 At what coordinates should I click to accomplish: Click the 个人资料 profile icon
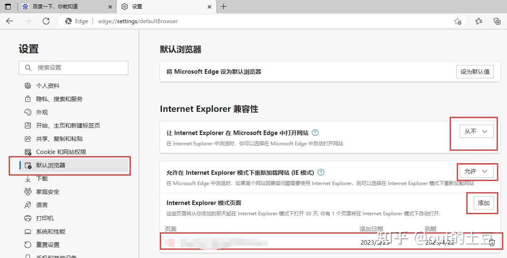point(28,86)
